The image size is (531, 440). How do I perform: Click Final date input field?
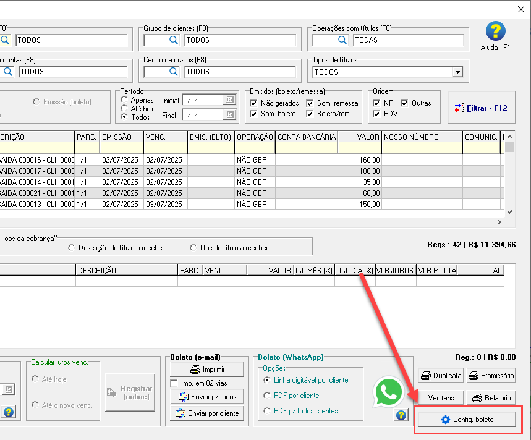click(x=204, y=114)
